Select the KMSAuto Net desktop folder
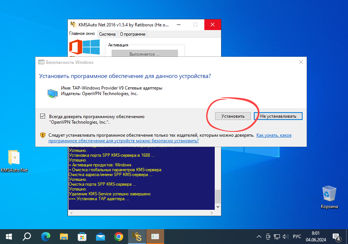Screen dimensions: 348x244 pos(14,161)
